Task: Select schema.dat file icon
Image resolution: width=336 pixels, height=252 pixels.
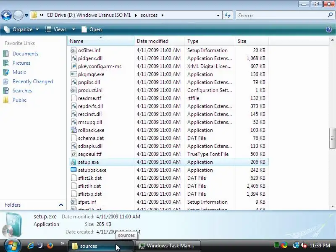Action: coord(74,138)
